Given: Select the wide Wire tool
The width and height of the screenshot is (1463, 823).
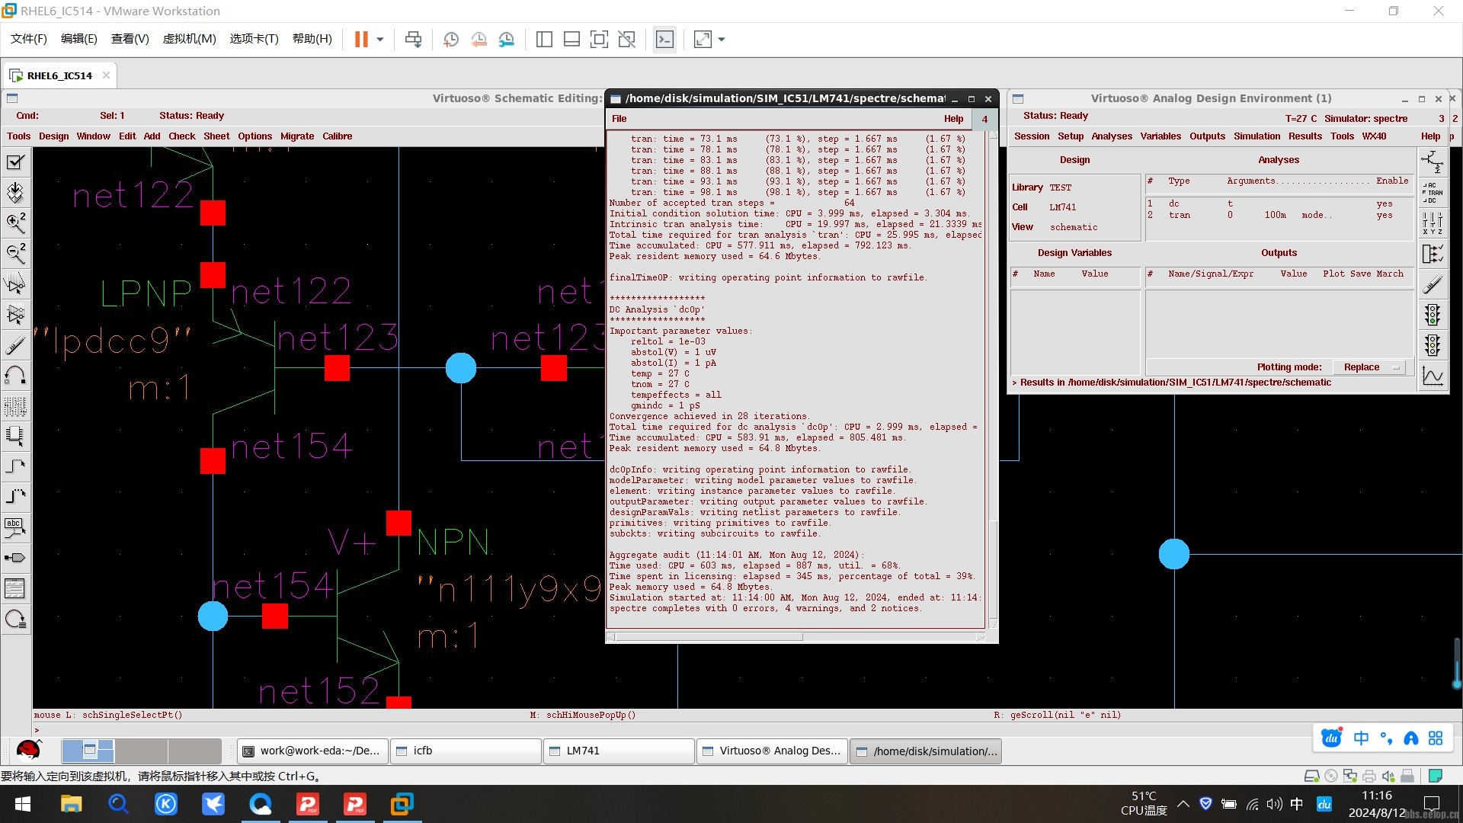Looking at the screenshot, I should [x=15, y=498].
